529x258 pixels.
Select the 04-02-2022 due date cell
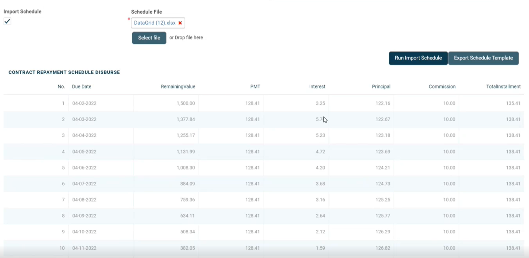[x=84, y=103]
